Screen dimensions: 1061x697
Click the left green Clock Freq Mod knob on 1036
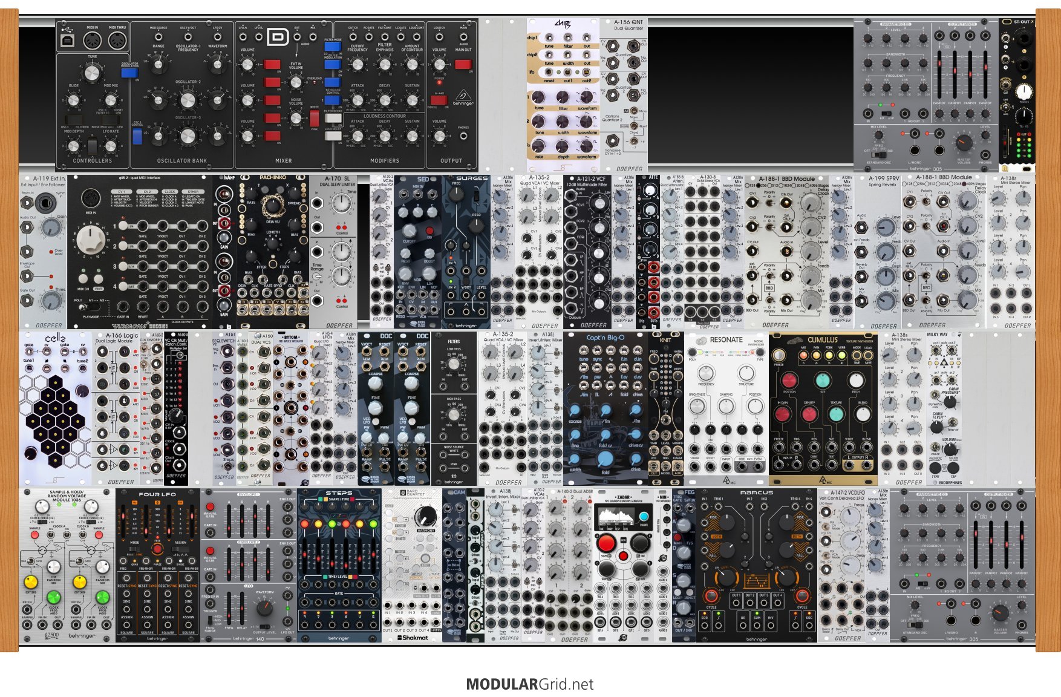[54, 597]
